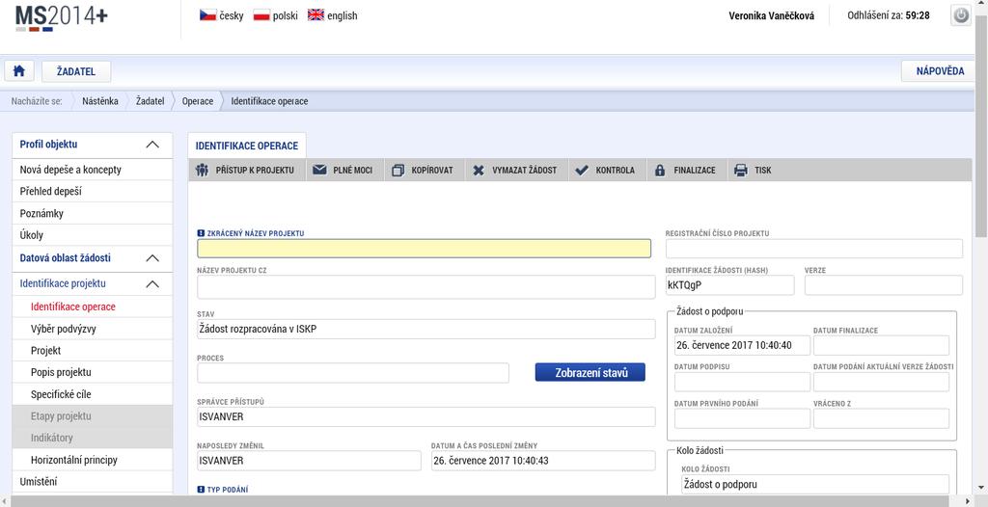Click the Naposledy změnil field

[x=309, y=461]
